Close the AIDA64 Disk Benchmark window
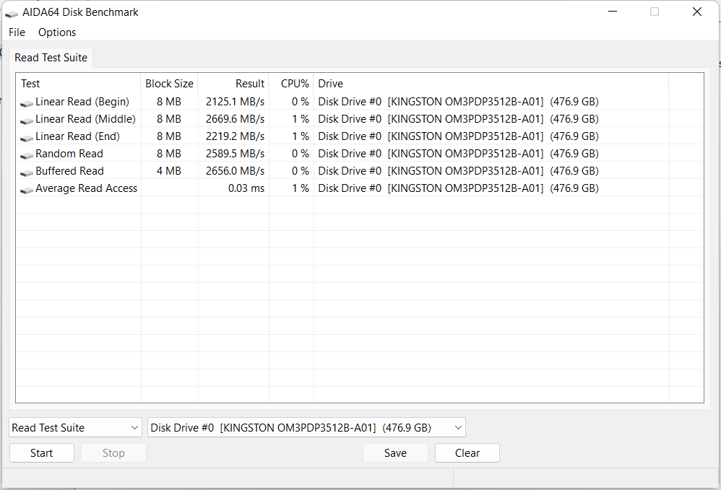 pyautogui.click(x=697, y=12)
